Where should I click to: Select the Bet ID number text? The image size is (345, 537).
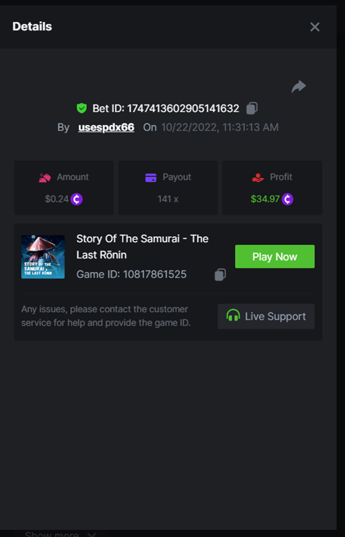[183, 109]
